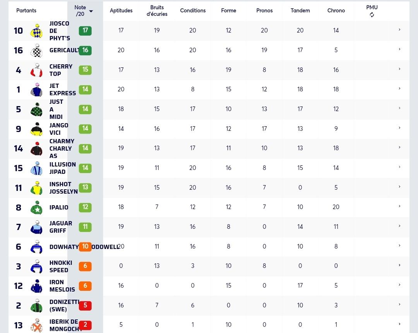Click Gericault's checkered jockey silk icon
The height and width of the screenshot is (333, 418).
(36, 50)
